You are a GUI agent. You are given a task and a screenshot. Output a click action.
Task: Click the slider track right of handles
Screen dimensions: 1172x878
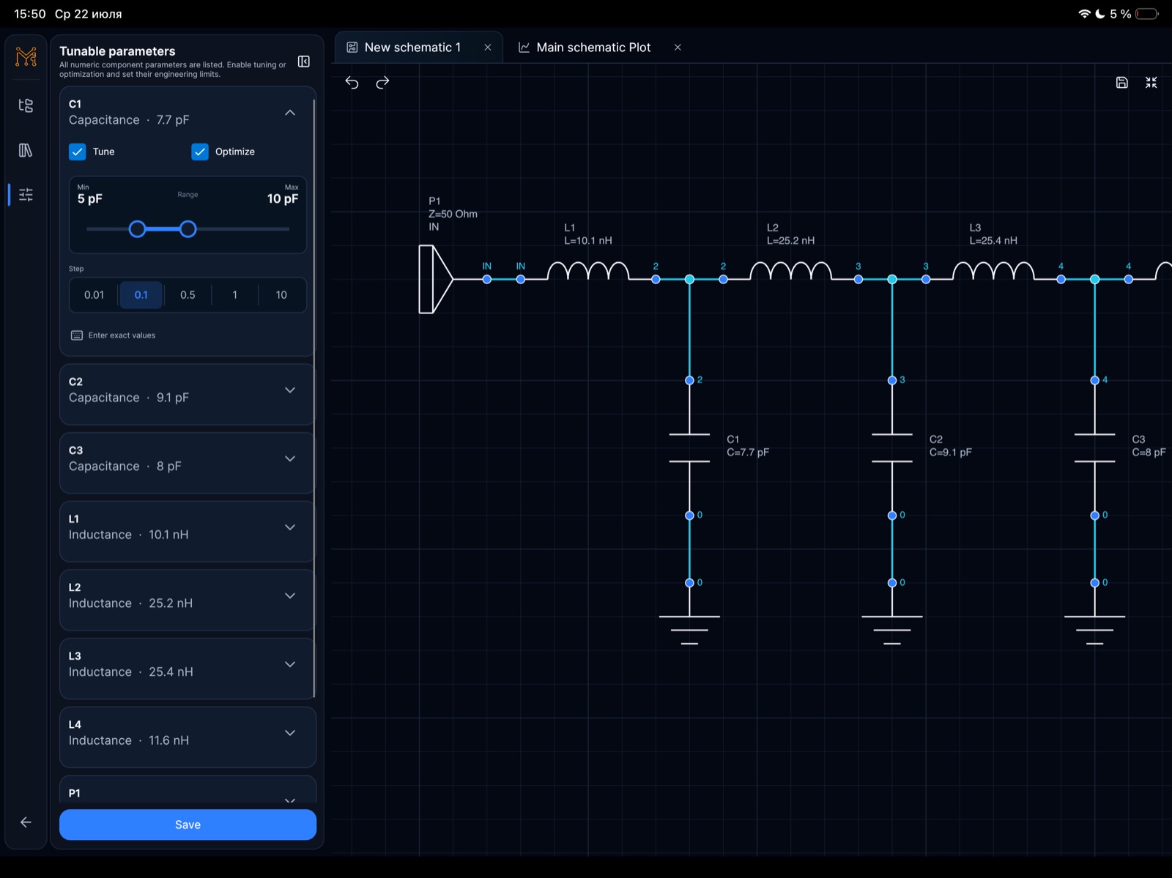point(243,229)
